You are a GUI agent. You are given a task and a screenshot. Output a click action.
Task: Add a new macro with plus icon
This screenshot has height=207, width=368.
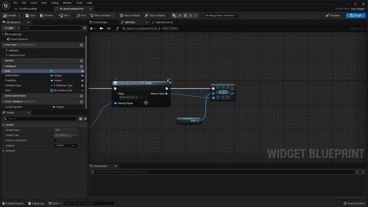(x=81, y=60)
